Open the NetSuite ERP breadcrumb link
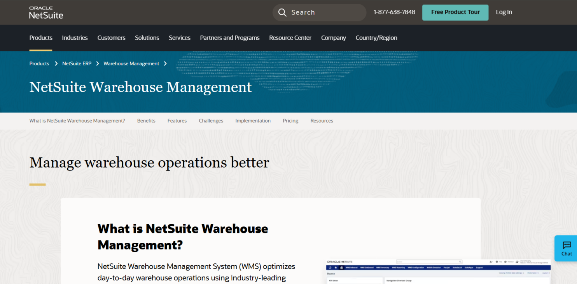Viewport: 577px width, 284px height. pos(77,63)
